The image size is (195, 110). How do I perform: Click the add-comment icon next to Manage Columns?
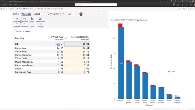(69, 14)
